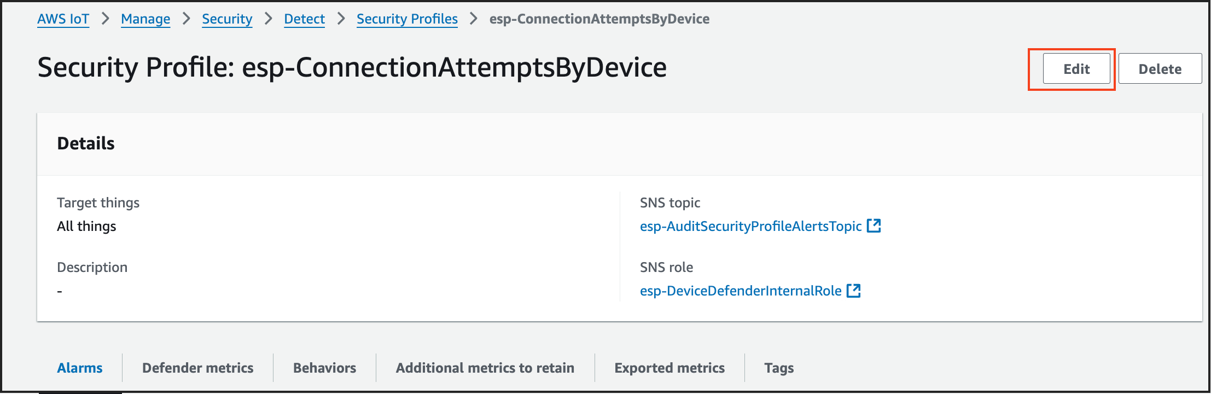Click the esp-ConnectionAttemptsByDevice breadcrumb text

[599, 19]
